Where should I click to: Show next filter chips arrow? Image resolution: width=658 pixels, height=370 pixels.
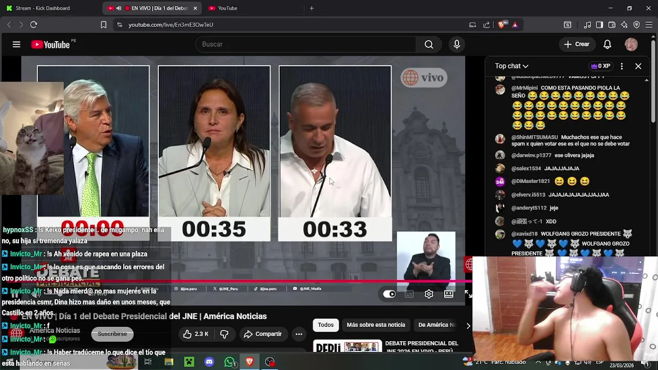coord(468,325)
